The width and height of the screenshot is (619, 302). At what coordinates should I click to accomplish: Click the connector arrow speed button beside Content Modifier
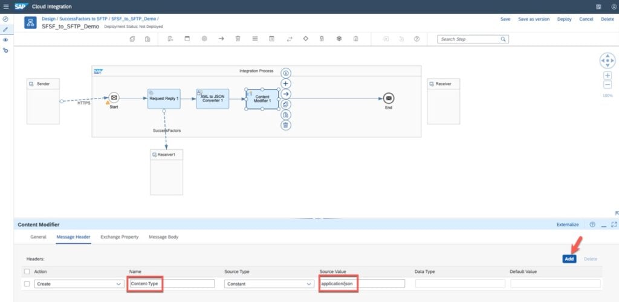[286, 94]
